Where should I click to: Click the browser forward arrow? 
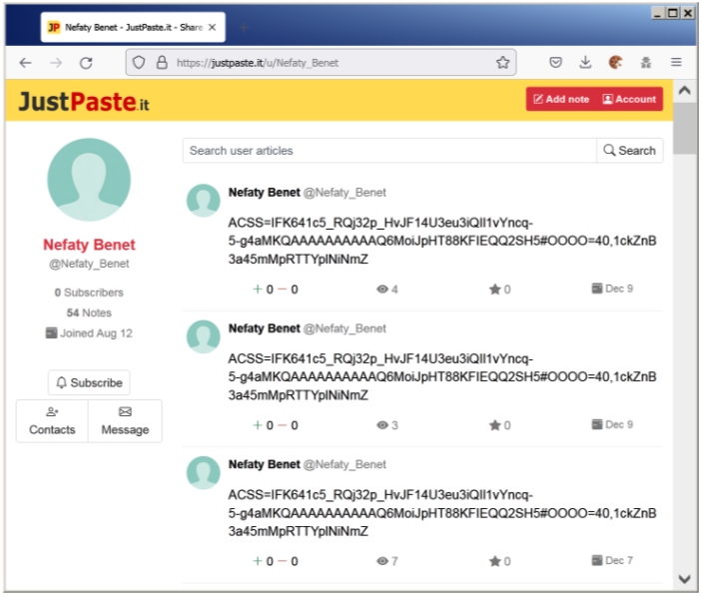pos(56,63)
